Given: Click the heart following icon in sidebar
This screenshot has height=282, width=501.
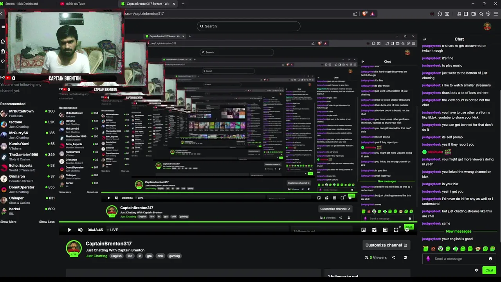Looking at the screenshot, I should [3, 61].
